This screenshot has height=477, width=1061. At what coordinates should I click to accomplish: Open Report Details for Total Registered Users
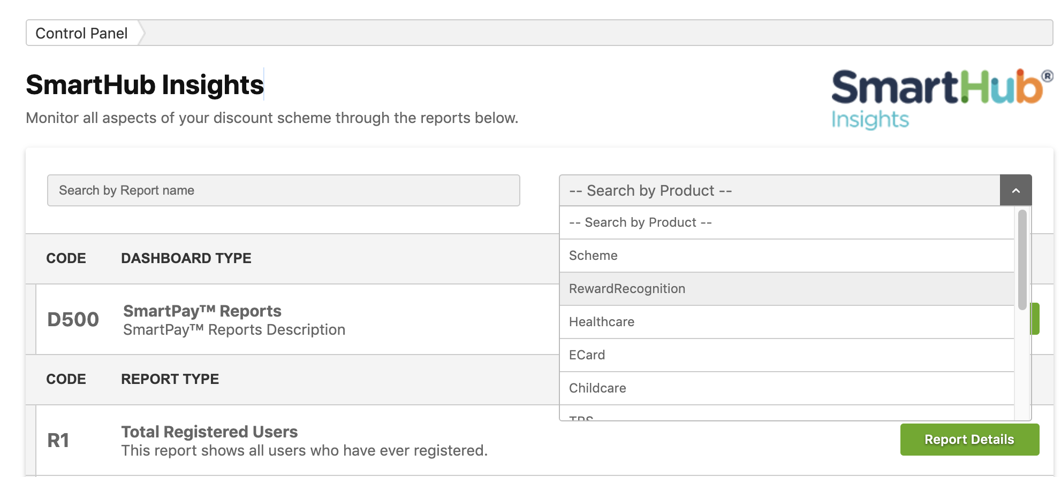[969, 440]
